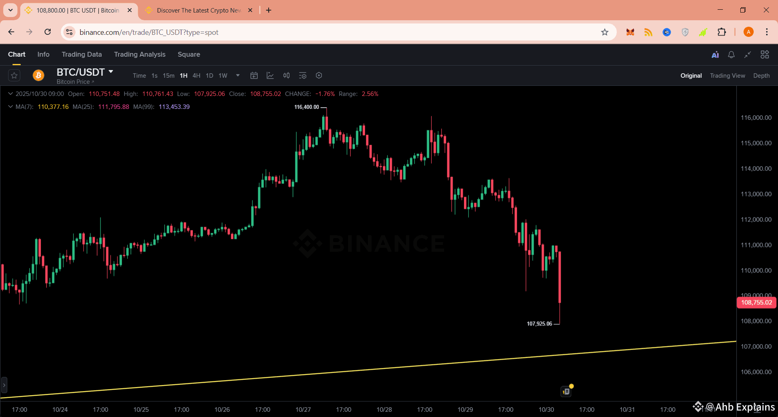
Task: Open a new browser tab
Action: (269, 10)
